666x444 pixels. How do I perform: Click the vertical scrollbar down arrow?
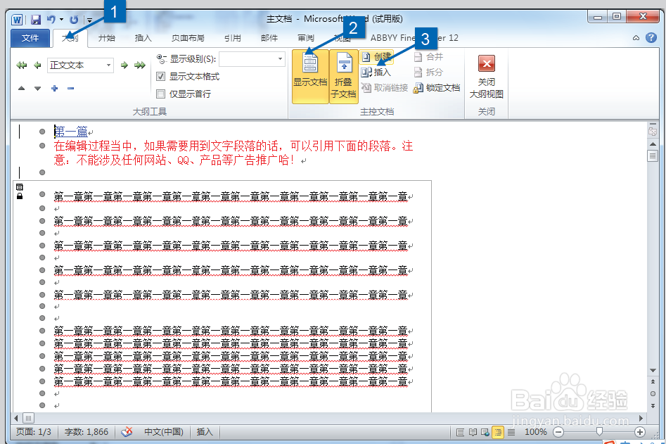[653, 371]
